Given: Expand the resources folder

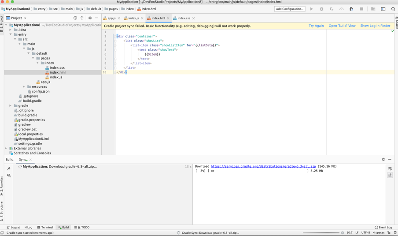Looking at the screenshot, I should 24,87.
